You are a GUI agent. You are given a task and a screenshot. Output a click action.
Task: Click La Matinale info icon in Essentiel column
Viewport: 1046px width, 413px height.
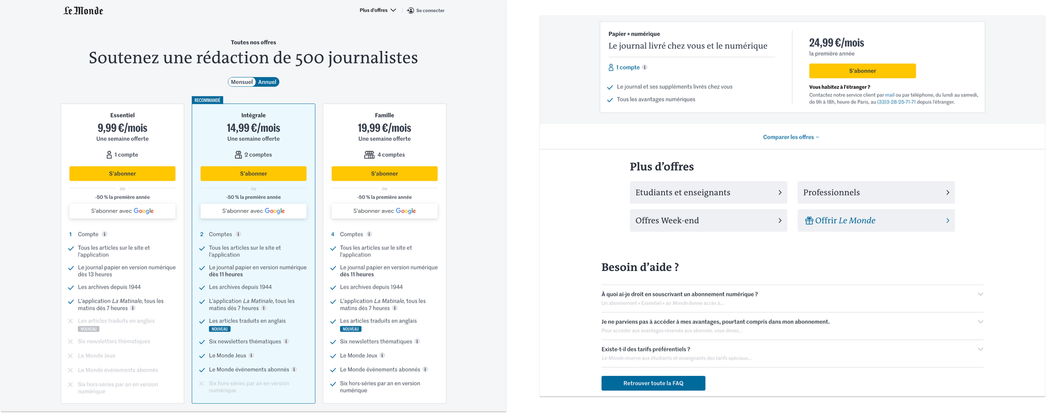click(133, 308)
